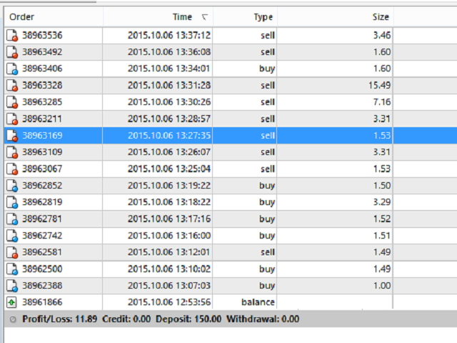Click time 2015.10.06 13:12:01
Viewport: 457px width, 343px height.
tap(169, 252)
